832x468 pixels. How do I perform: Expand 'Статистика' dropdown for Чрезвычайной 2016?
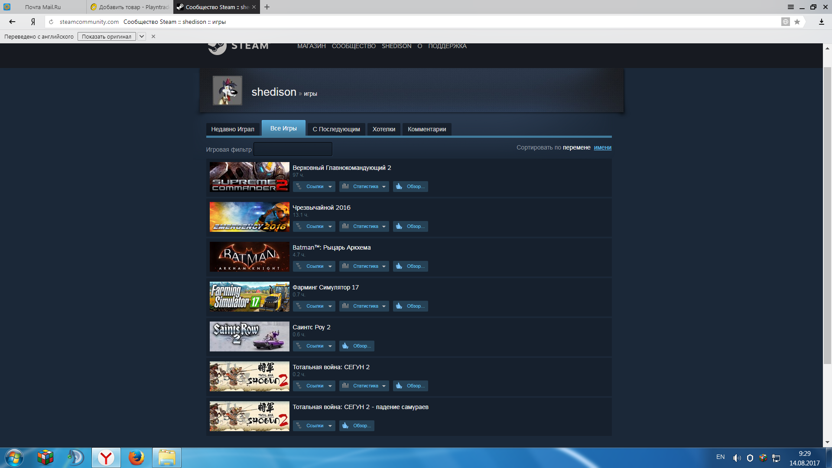click(364, 226)
